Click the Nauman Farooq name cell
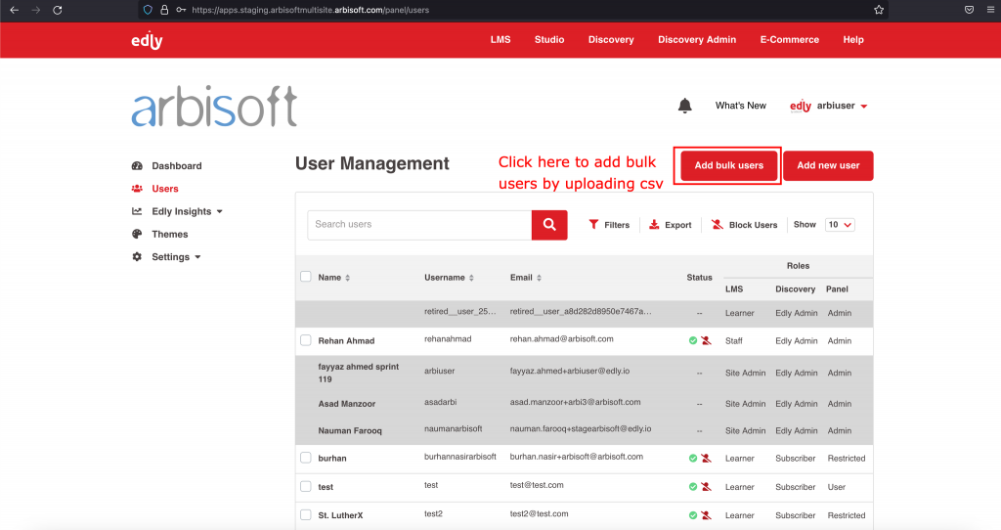 (350, 431)
